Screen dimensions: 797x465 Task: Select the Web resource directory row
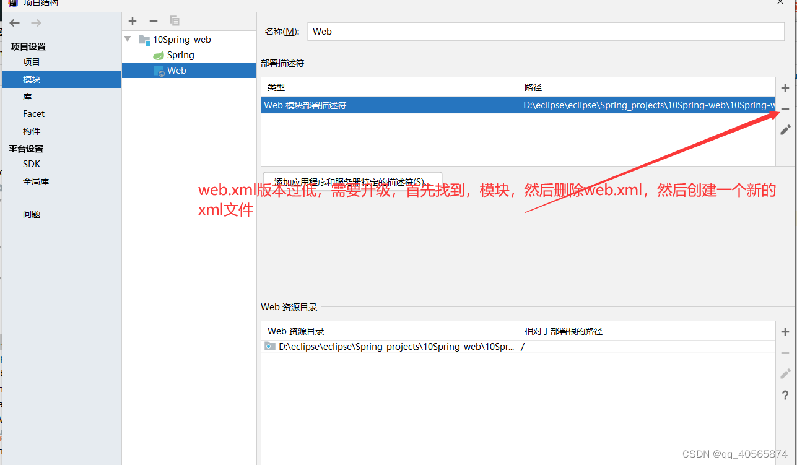[x=518, y=347]
